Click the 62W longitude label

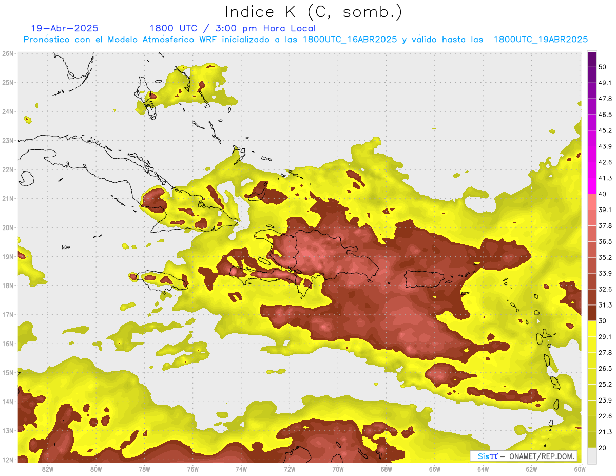[531, 469]
